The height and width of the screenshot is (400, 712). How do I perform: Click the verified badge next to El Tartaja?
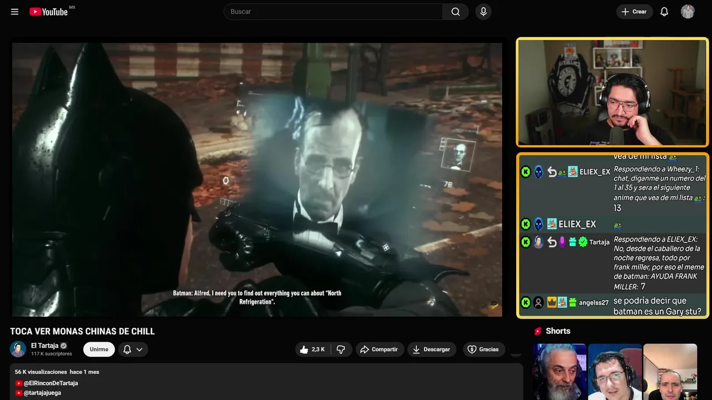63,346
